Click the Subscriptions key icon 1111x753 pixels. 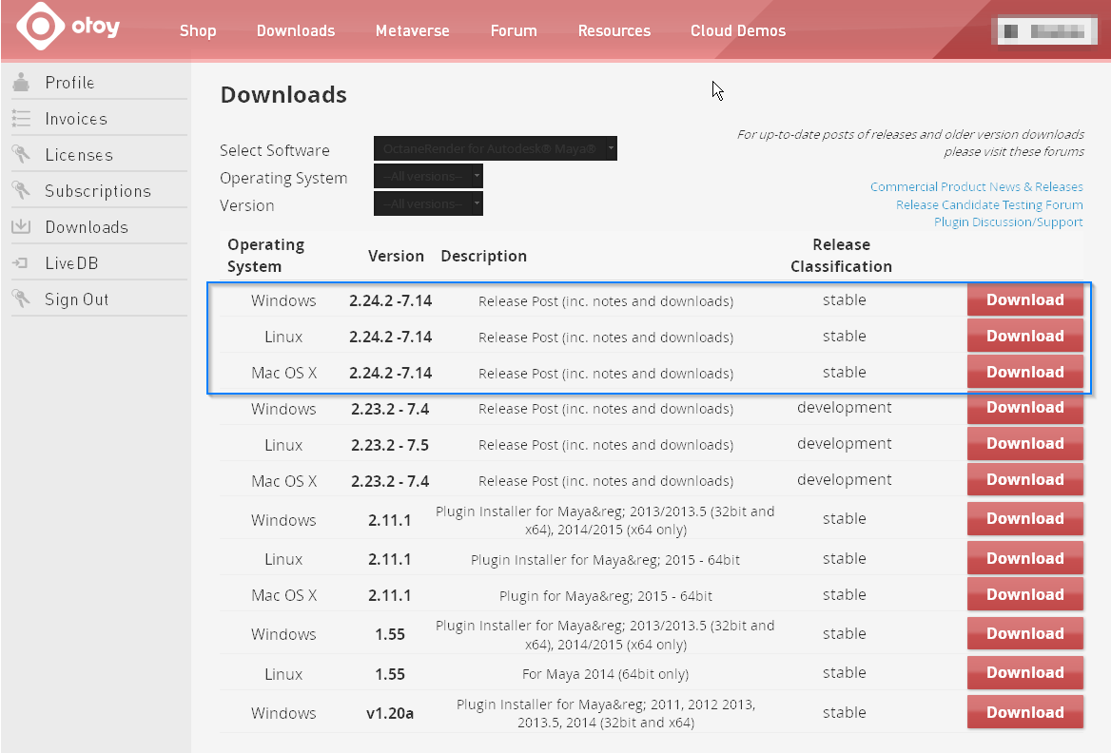(21, 190)
